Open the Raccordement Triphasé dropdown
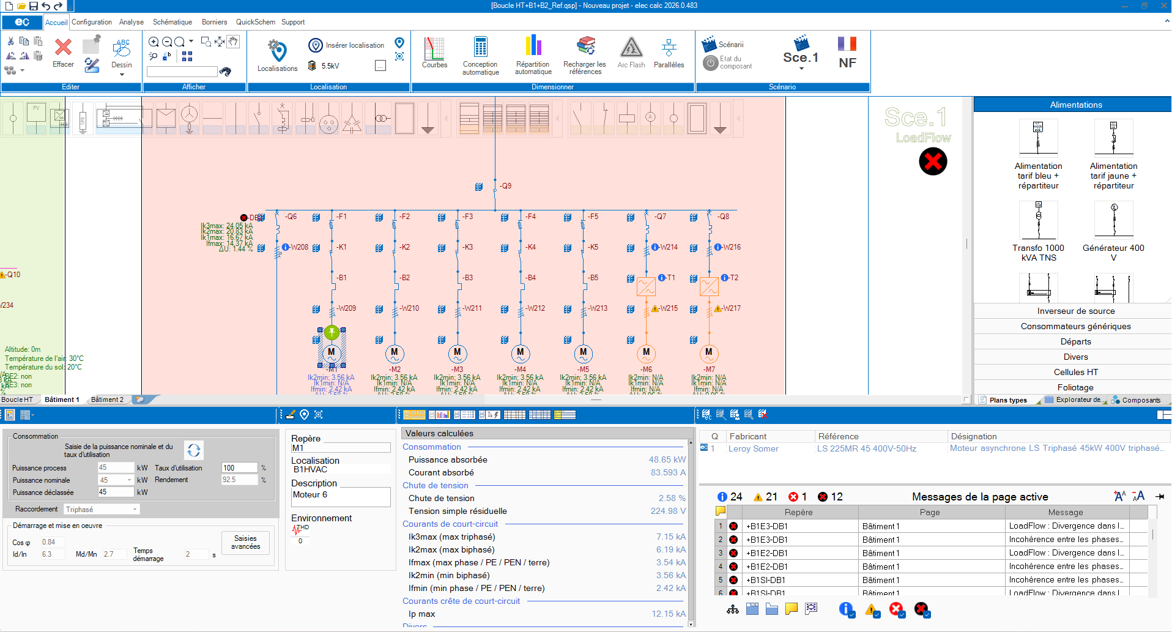The height and width of the screenshot is (632, 1172). tap(102, 509)
